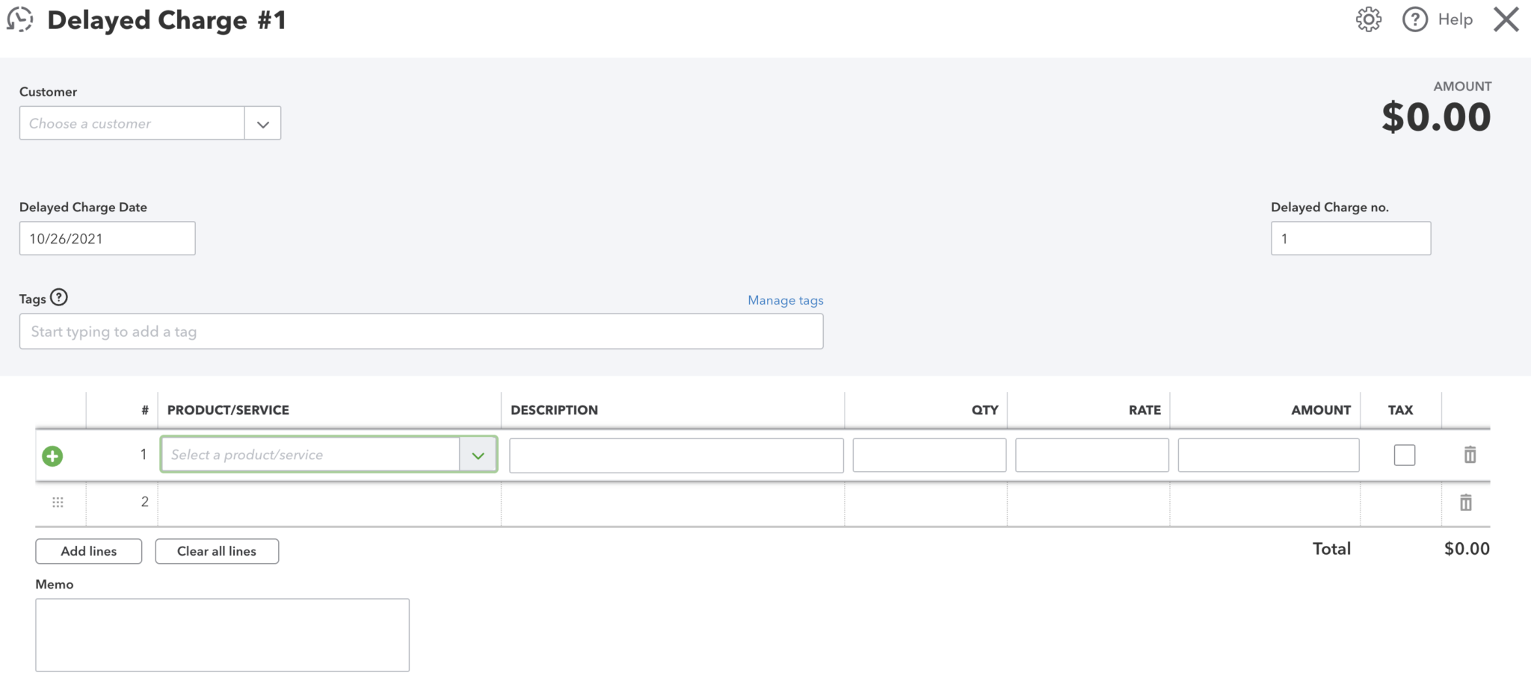The width and height of the screenshot is (1531, 687).
Task: Click the Delayed Charge #1 title
Action: coord(167,20)
